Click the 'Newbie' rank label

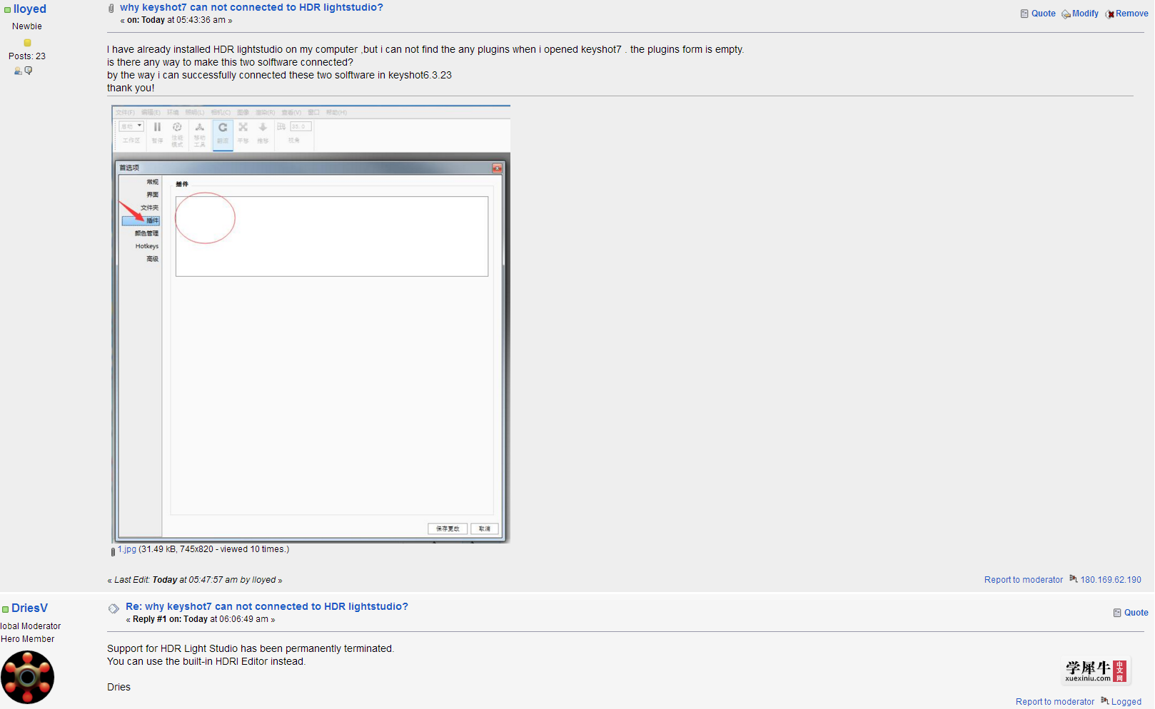(27, 26)
